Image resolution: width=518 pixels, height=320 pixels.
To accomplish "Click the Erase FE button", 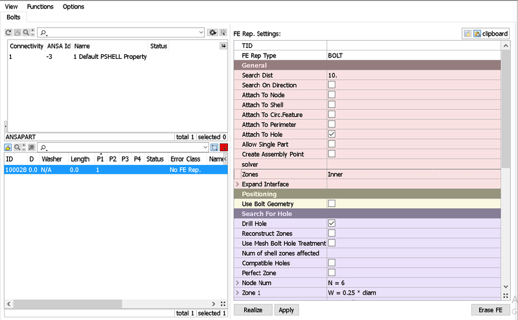I will tap(490, 310).
